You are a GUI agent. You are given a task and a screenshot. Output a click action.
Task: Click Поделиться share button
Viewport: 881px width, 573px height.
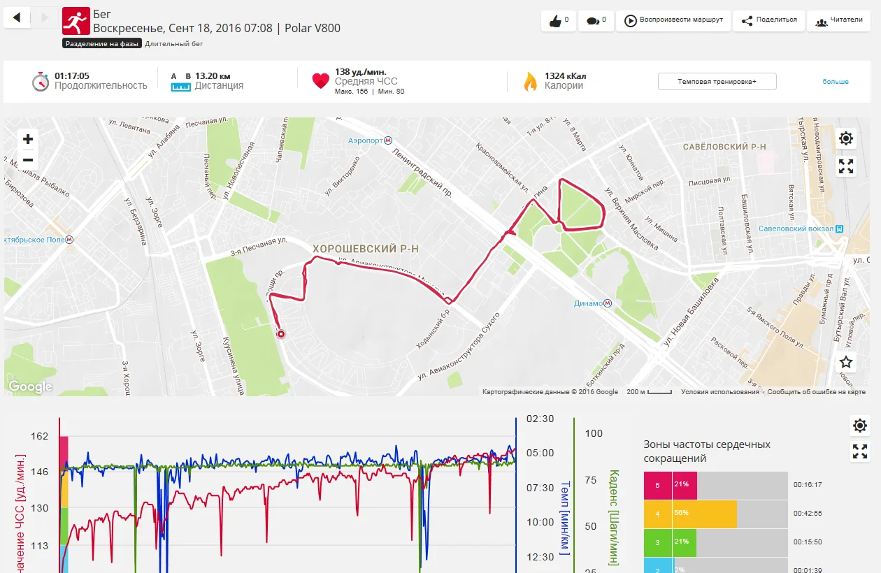[x=768, y=21]
